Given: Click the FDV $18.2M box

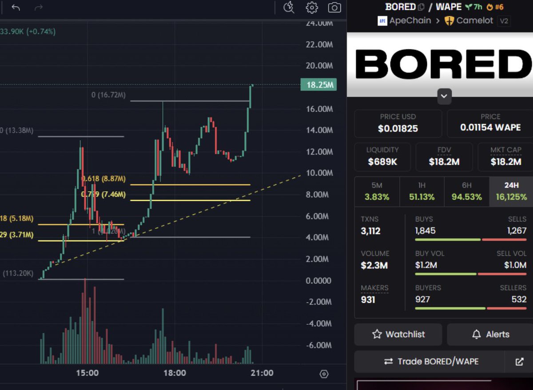Looking at the screenshot, I should click(x=444, y=157).
